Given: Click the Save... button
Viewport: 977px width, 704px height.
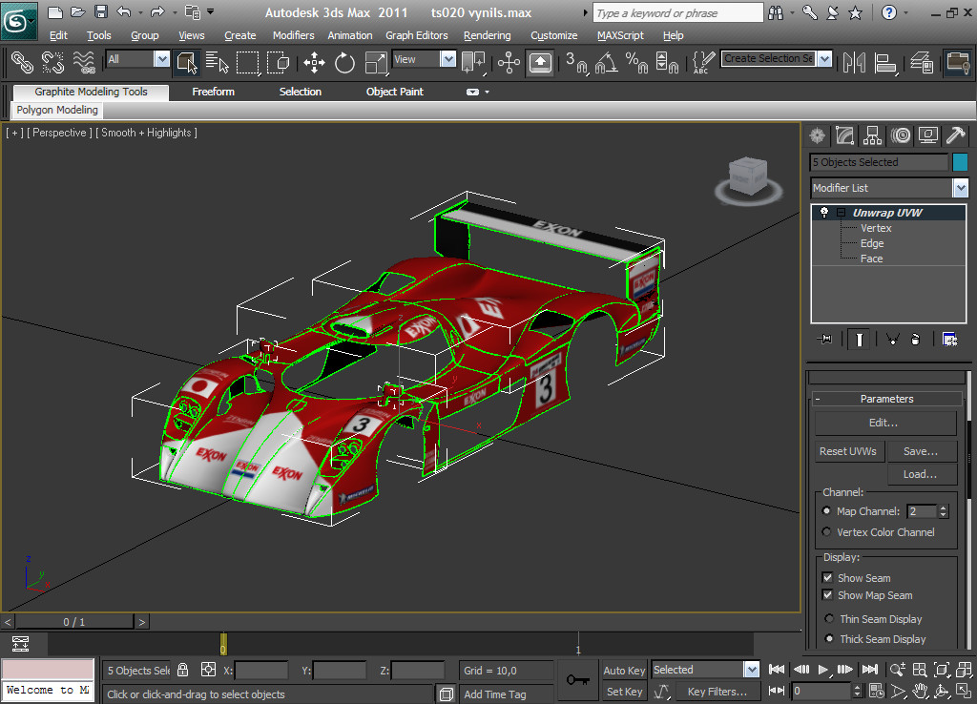Looking at the screenshot, I should click(x=921, y=451).
